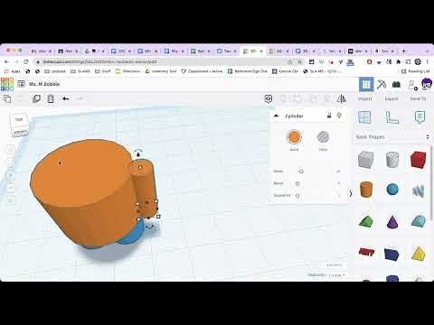Reload page in browser
This screenshot has width=434, height=325.
coord(26,61)
